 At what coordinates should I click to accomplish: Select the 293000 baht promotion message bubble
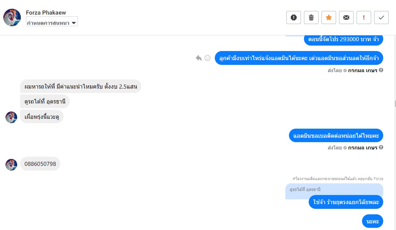pos(343,39)
